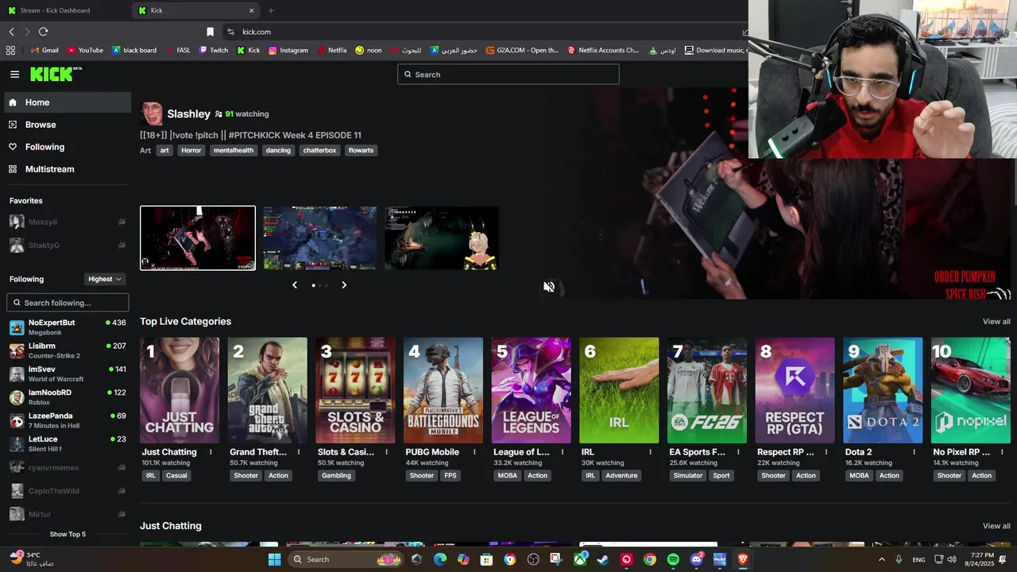Open Google Chrome from the taskbar
Viewport: 1017px width, 572px height.
650,559
